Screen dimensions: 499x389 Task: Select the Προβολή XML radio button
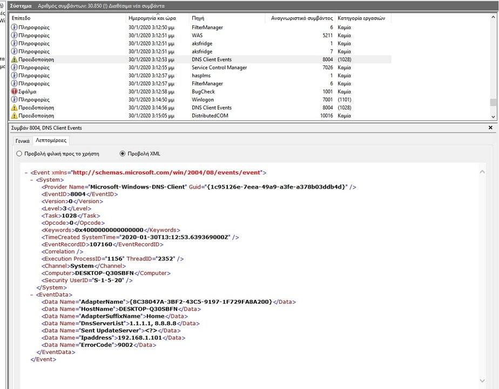click(122, 153)
